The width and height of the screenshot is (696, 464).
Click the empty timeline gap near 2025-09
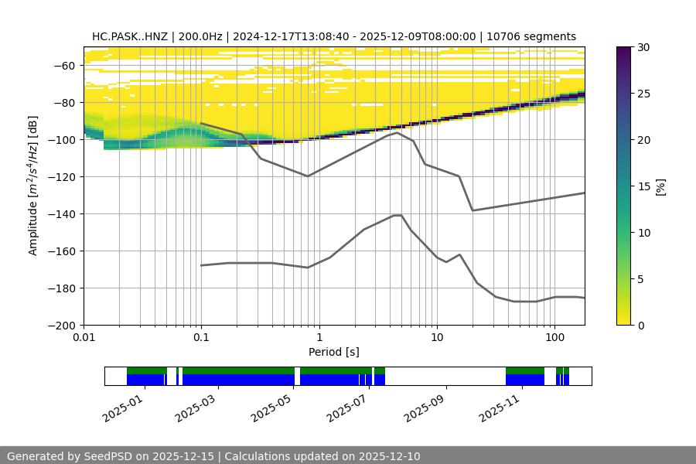tap(445, 376)
